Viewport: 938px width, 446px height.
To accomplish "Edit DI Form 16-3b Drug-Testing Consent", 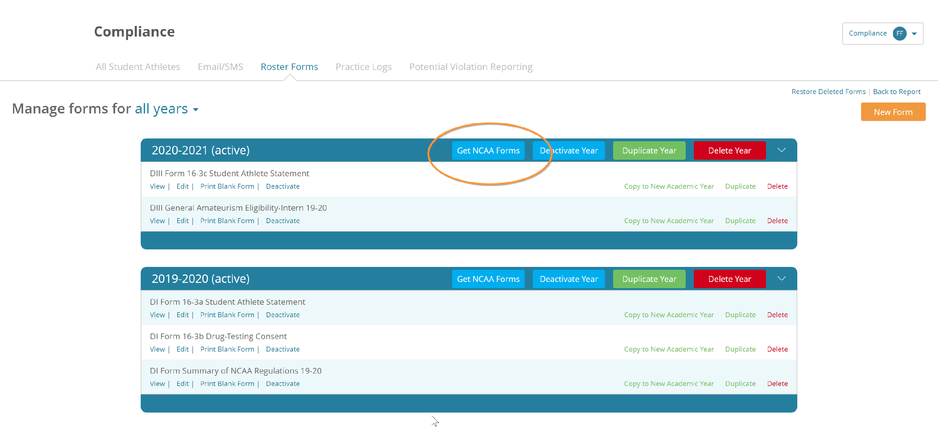I will [182, 349].
